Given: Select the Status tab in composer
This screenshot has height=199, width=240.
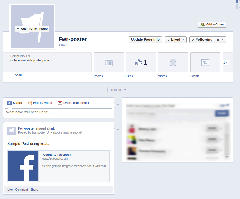Looking at the screenshot, I should click(15, 103).
